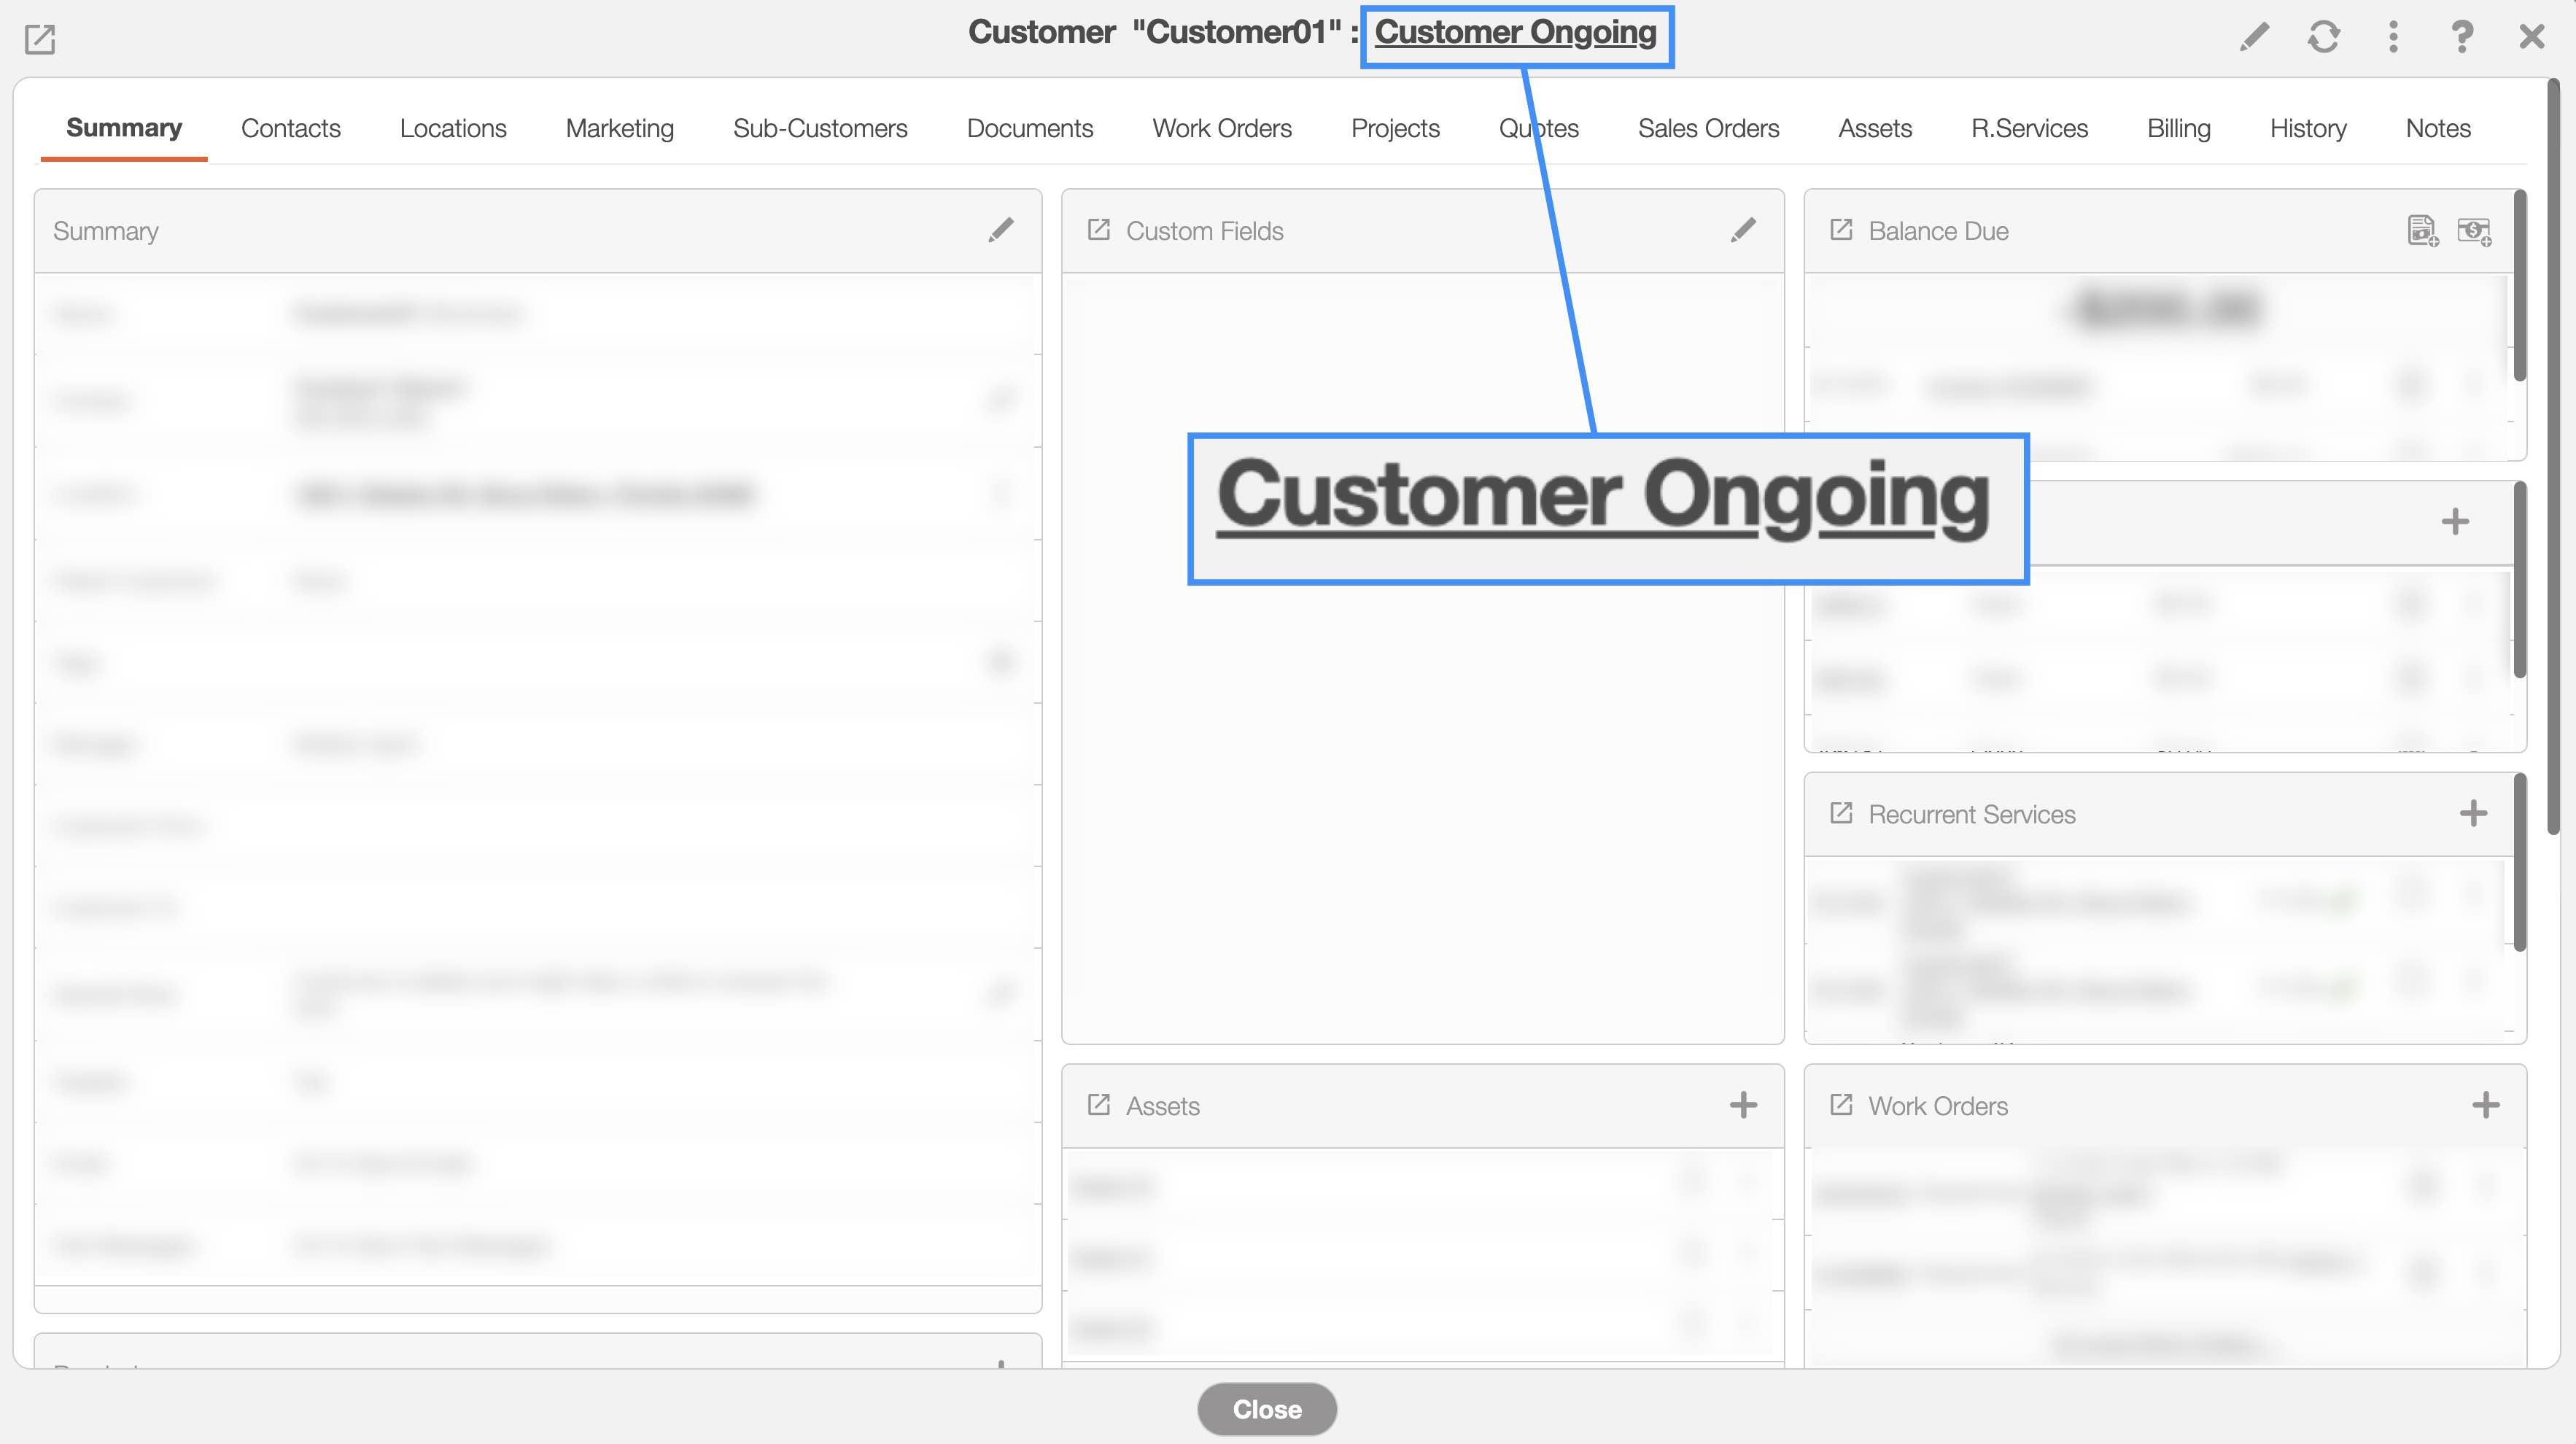Screen dimensions: 2576x1444
Task: Add a new Asset with plus icon
Action: coord(1743,1105)
